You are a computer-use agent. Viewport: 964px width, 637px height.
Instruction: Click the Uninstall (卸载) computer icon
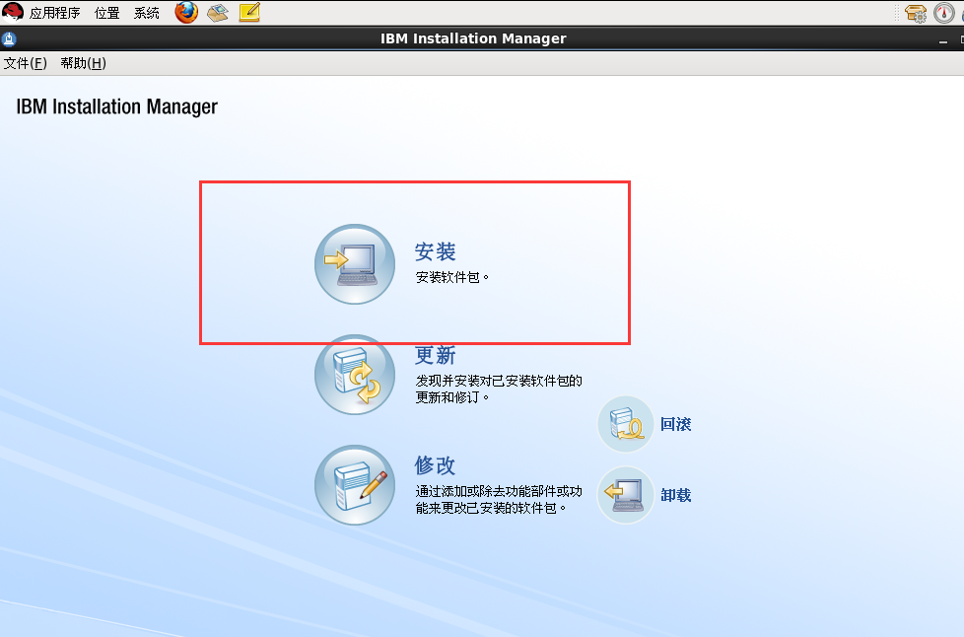(626, 495)
